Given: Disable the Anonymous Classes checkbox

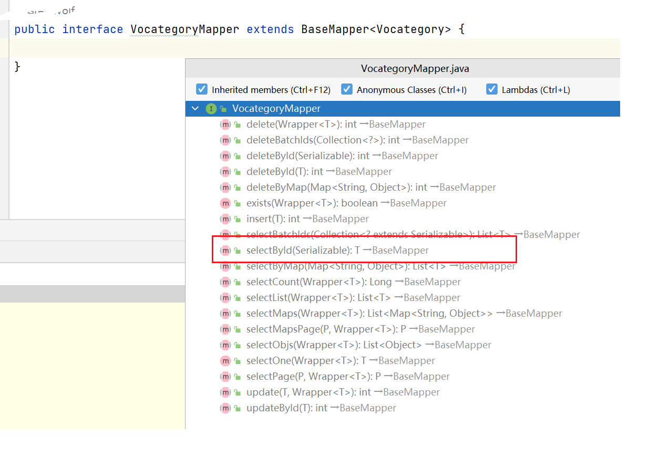Looking at the screenshot, I should [x=347, y=89].
